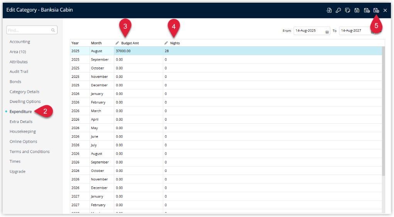The height and width of the screenshot is (217, 394).
Task: Click the table vertical scrollbar
Action: coord(384,111)
